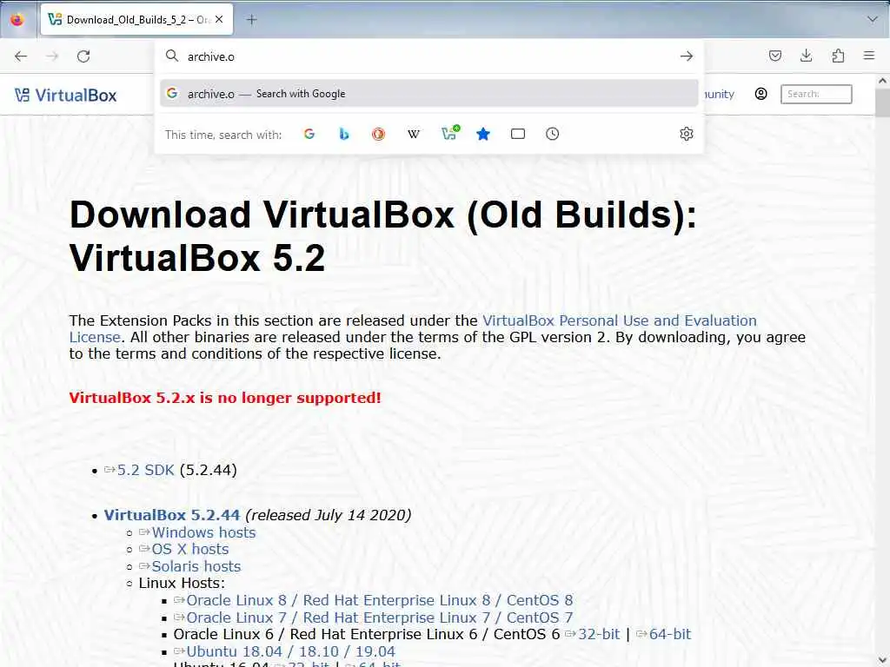Download the OS X hosts build
The image size is (890, 667).
coord(190,549)
